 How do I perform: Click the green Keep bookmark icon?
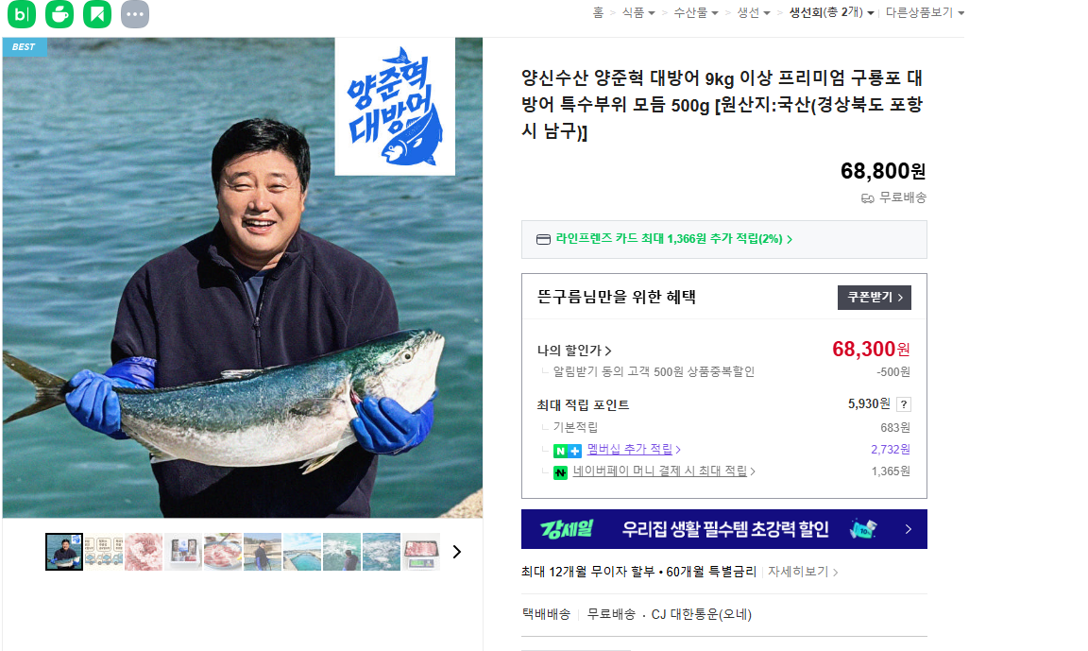(x=97, y=14)
